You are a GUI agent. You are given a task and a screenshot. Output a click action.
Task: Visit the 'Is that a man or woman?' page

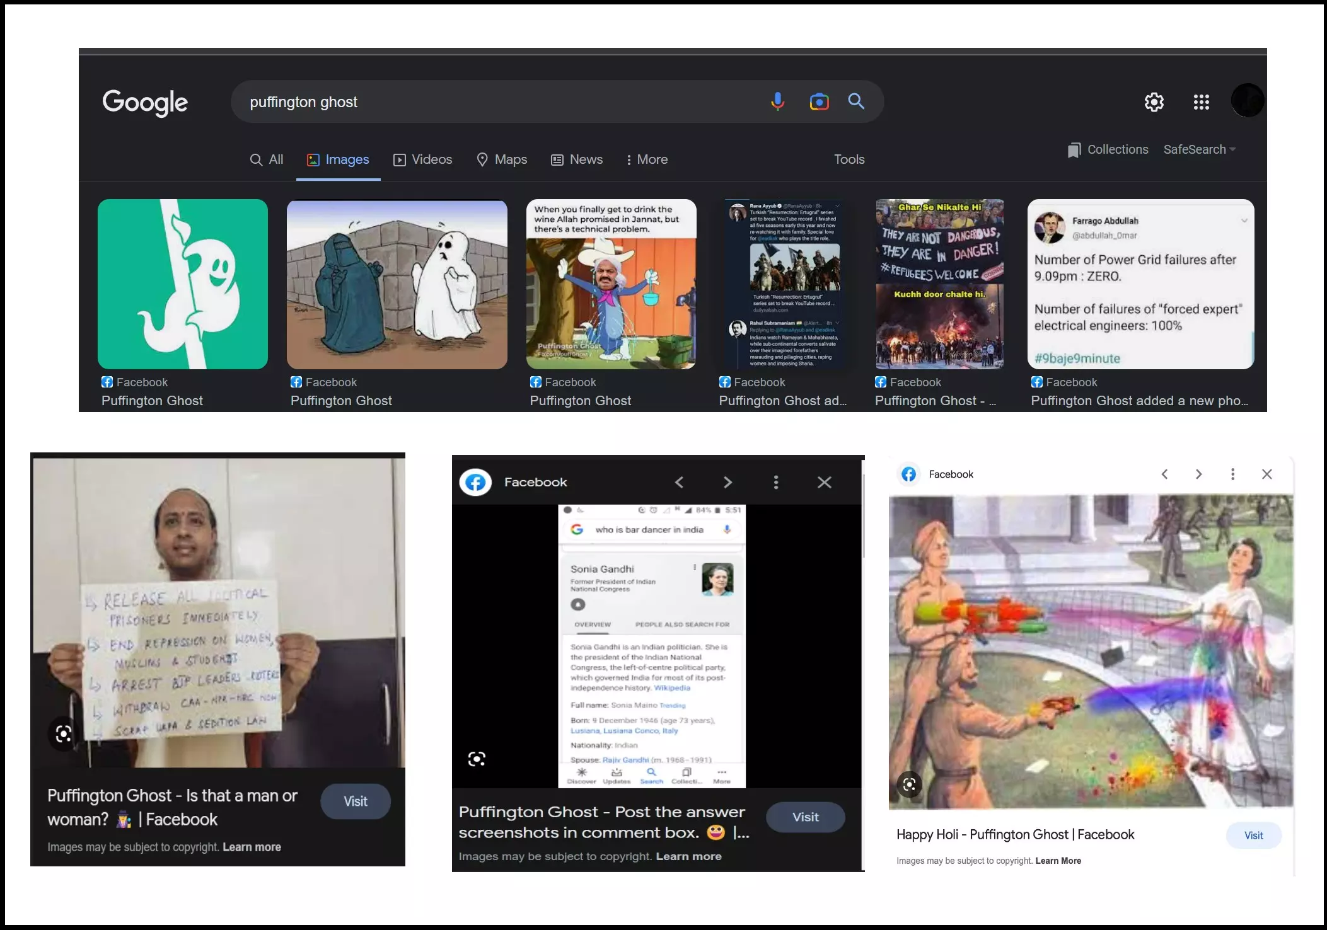pos(356,801)
